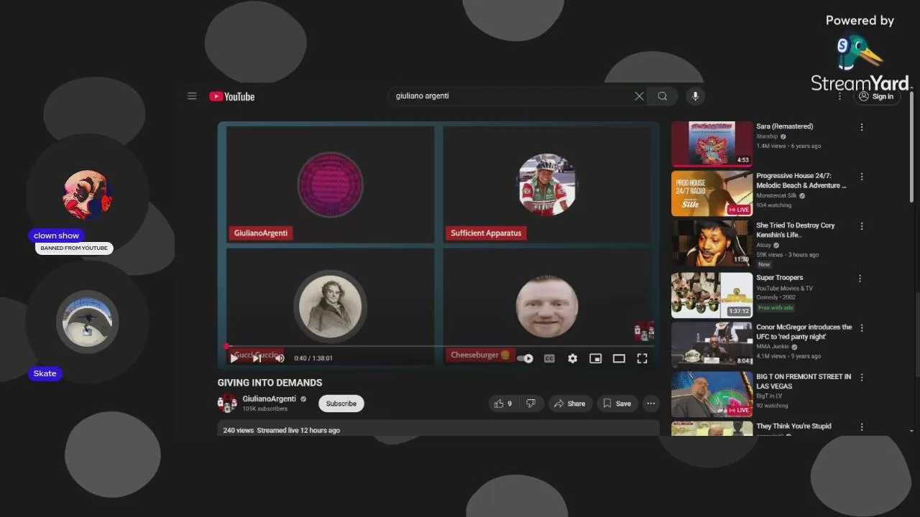Open options menu for Conor McGregor video
This screenshot has width=920, height=517.
coord(862,328)
